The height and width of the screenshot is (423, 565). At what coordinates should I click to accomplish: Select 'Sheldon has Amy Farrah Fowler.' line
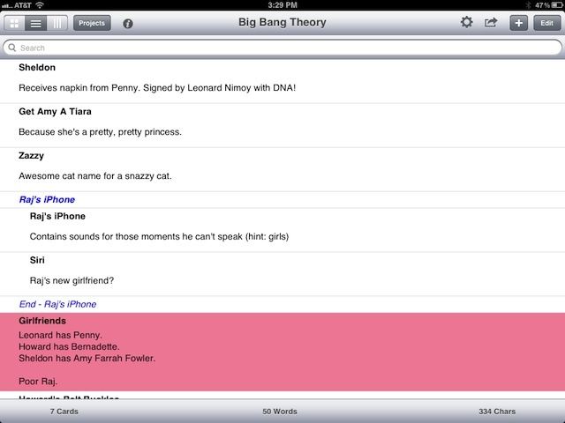tap(87, 359)
